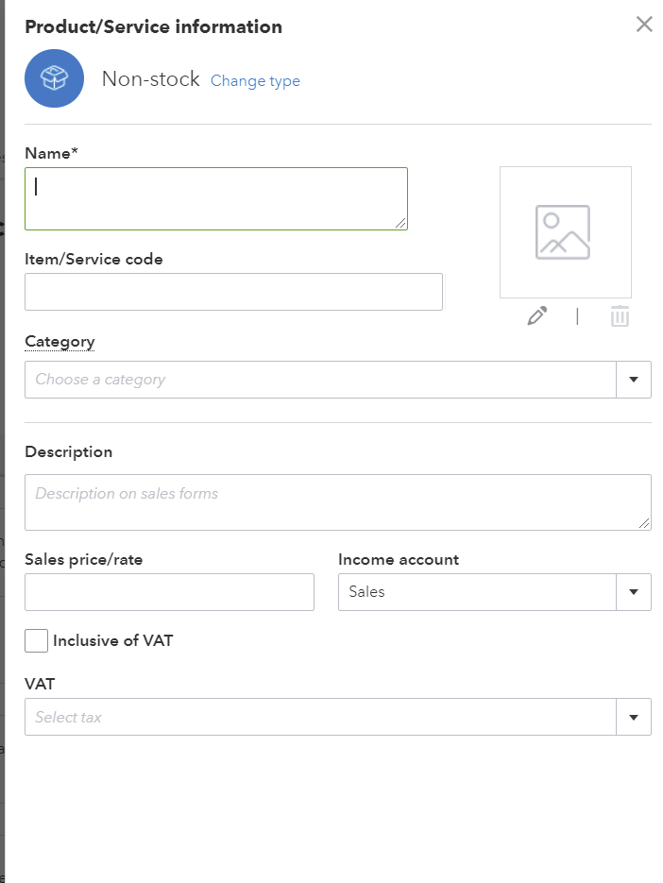The width and height of the screenshot is (663, 883).
Task: Click the pencil icon to edit image
Action: [537, 316]
